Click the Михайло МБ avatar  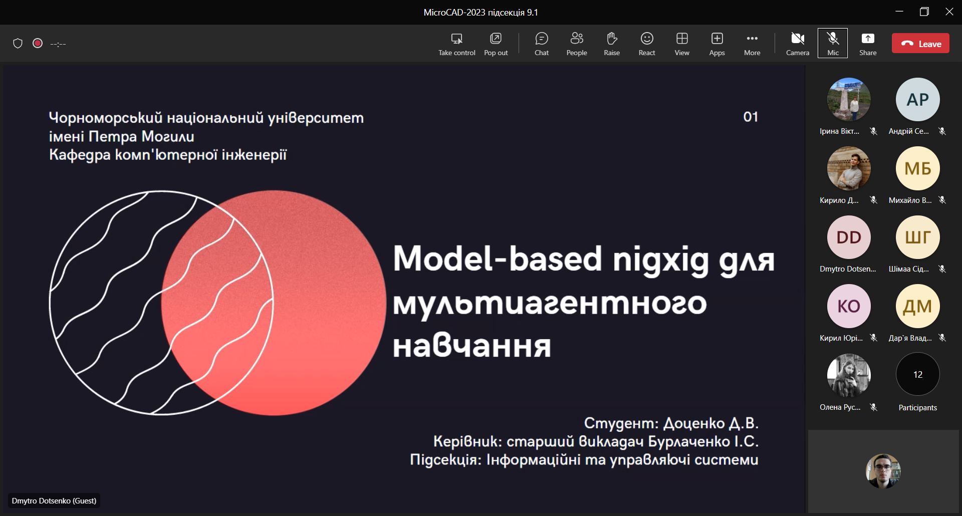[917, 168]
